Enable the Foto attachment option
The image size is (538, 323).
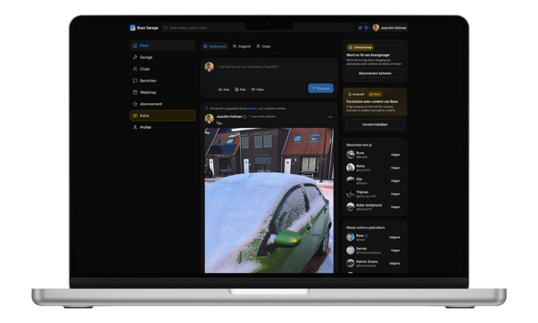point(240,89)
